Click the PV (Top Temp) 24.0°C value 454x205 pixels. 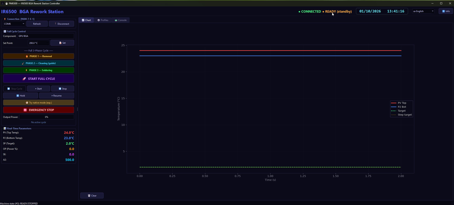[69, 133]
